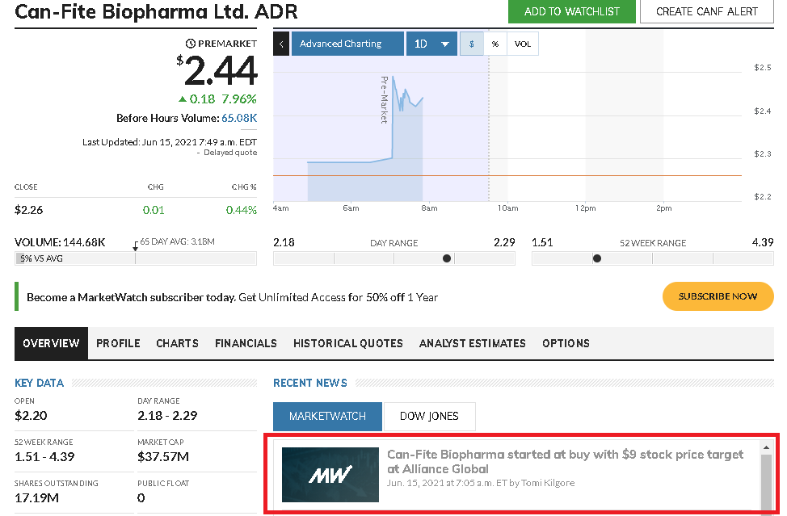Switch to the Financials tab
The image size is (787, 516).
click(x=246, y=343)
